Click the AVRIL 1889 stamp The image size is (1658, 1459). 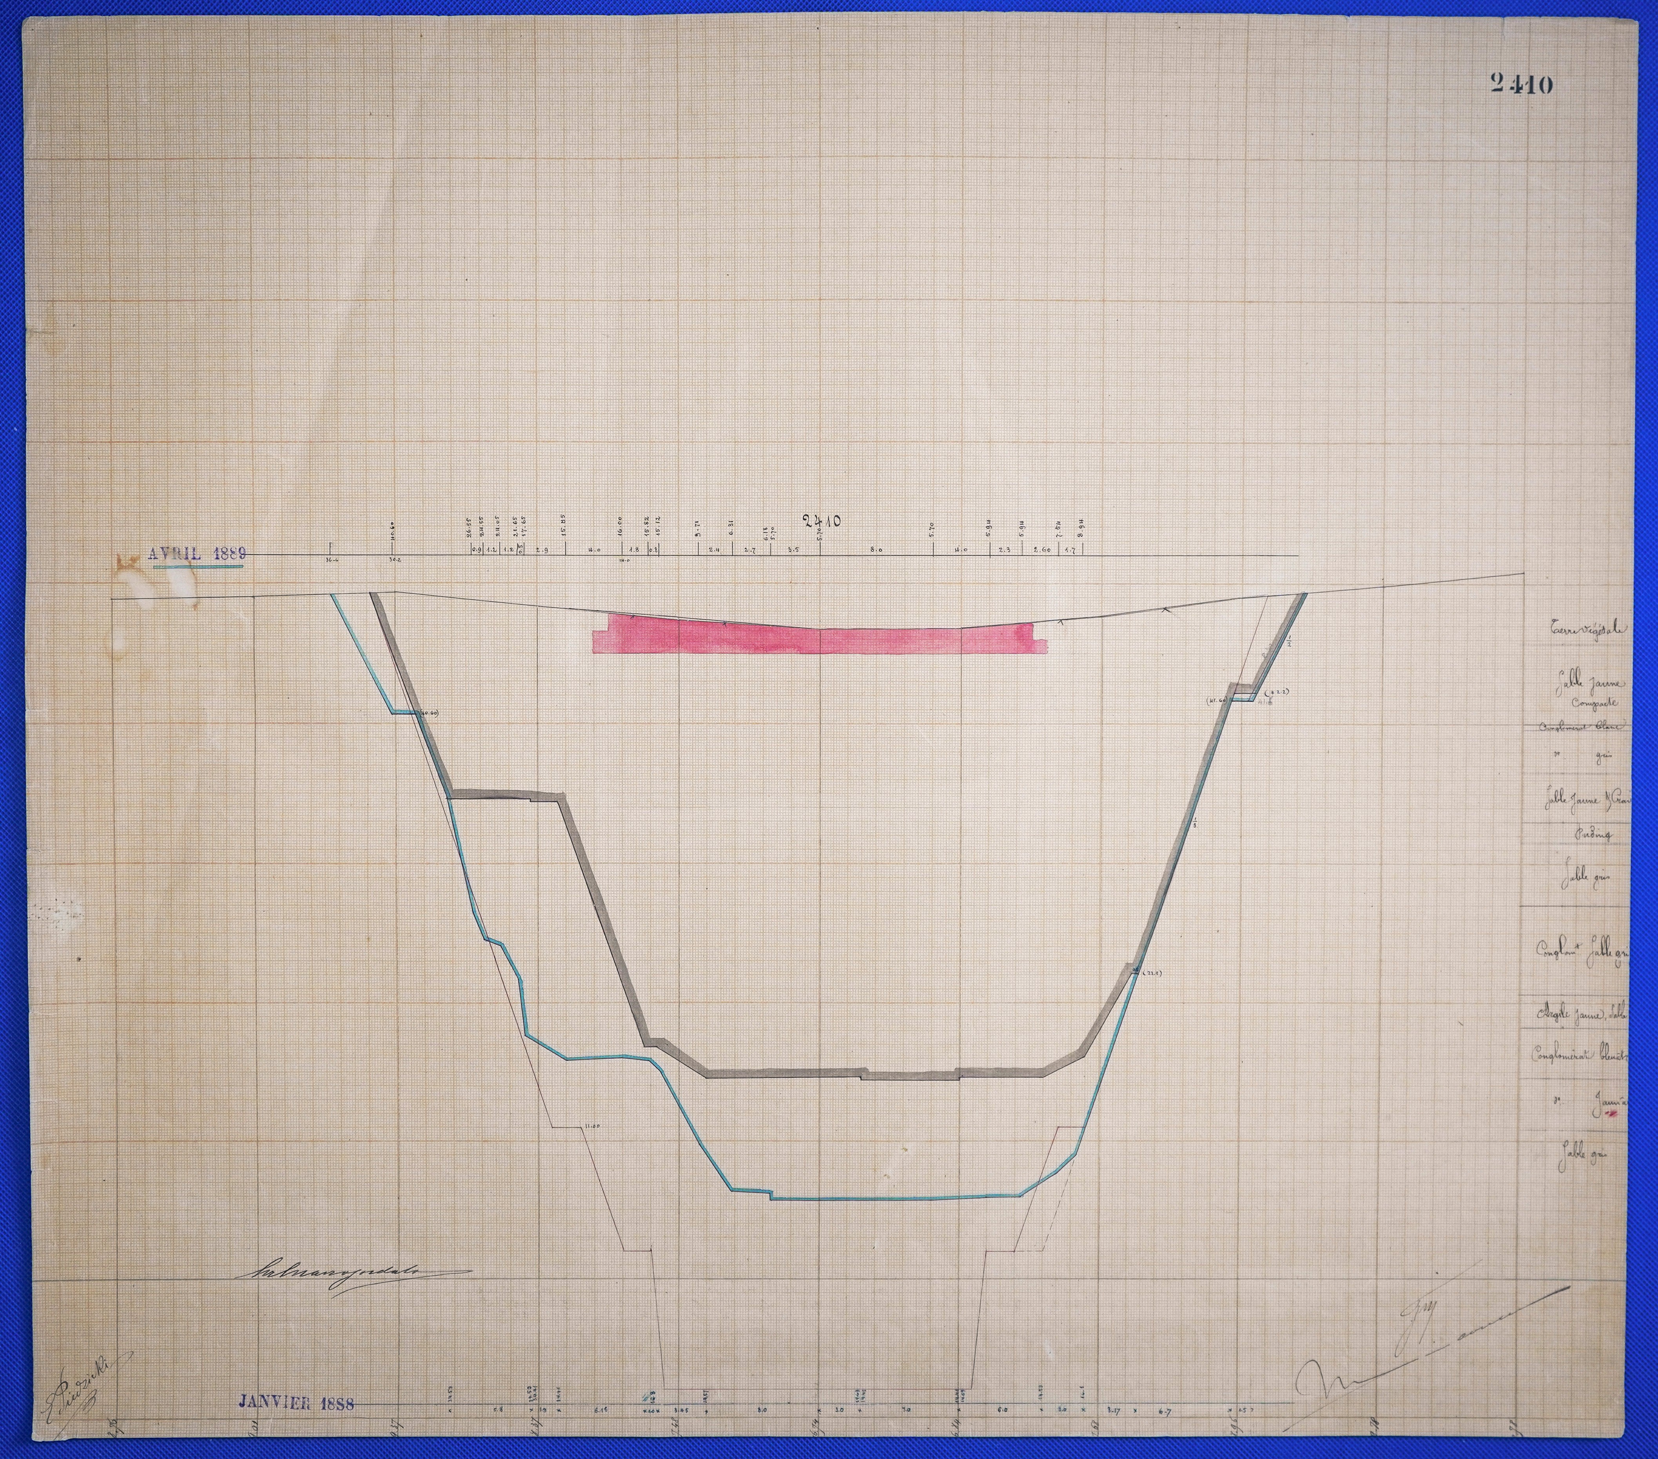click(197, 554)
